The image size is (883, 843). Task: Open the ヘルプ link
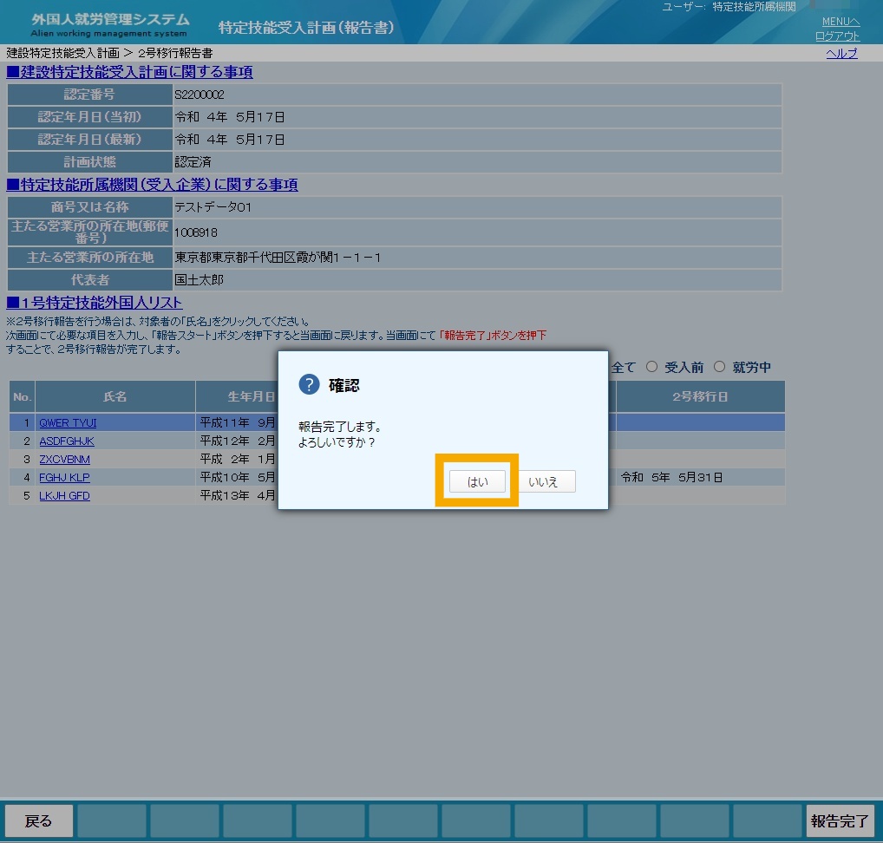pos(841,54)
